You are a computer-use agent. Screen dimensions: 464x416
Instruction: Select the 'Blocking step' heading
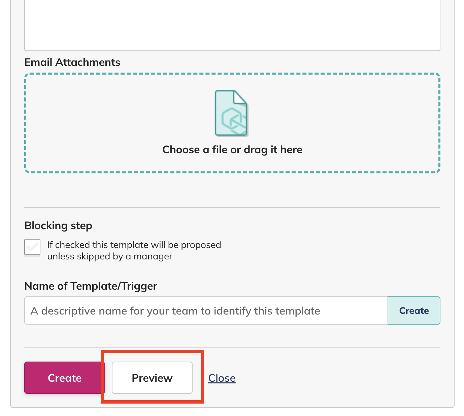(58, 225)
